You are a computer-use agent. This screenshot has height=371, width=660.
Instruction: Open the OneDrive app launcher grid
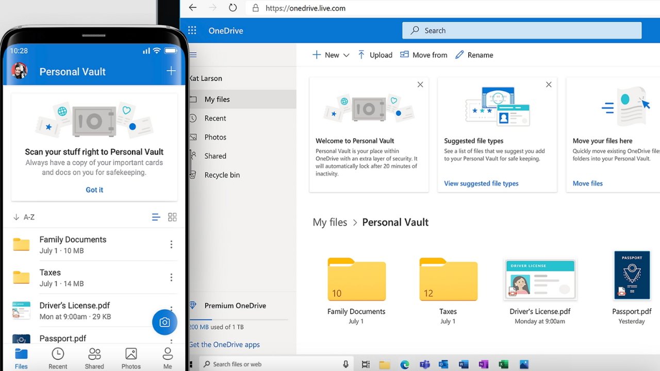click(192, 30)
